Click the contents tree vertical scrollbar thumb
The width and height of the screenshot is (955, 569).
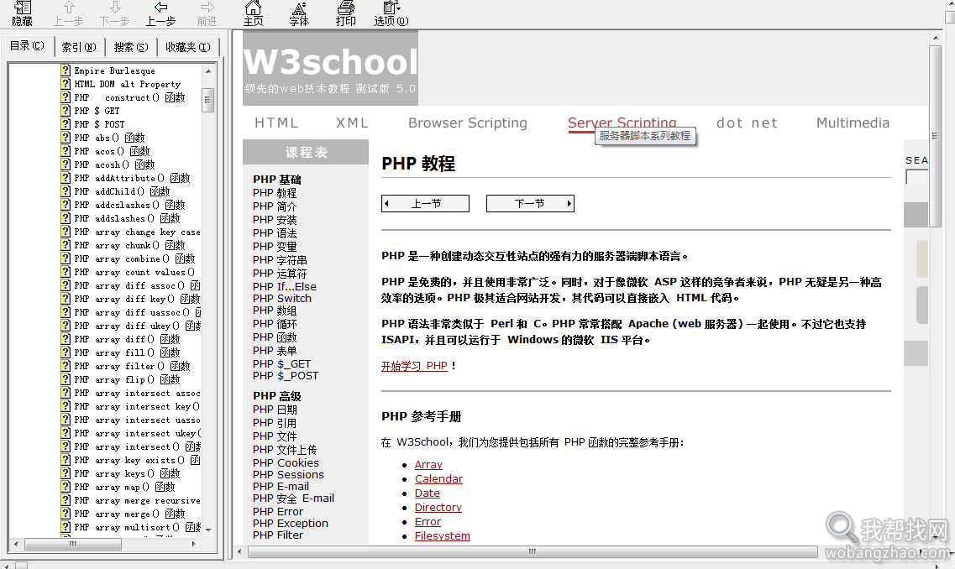click(x=208, y=101)
